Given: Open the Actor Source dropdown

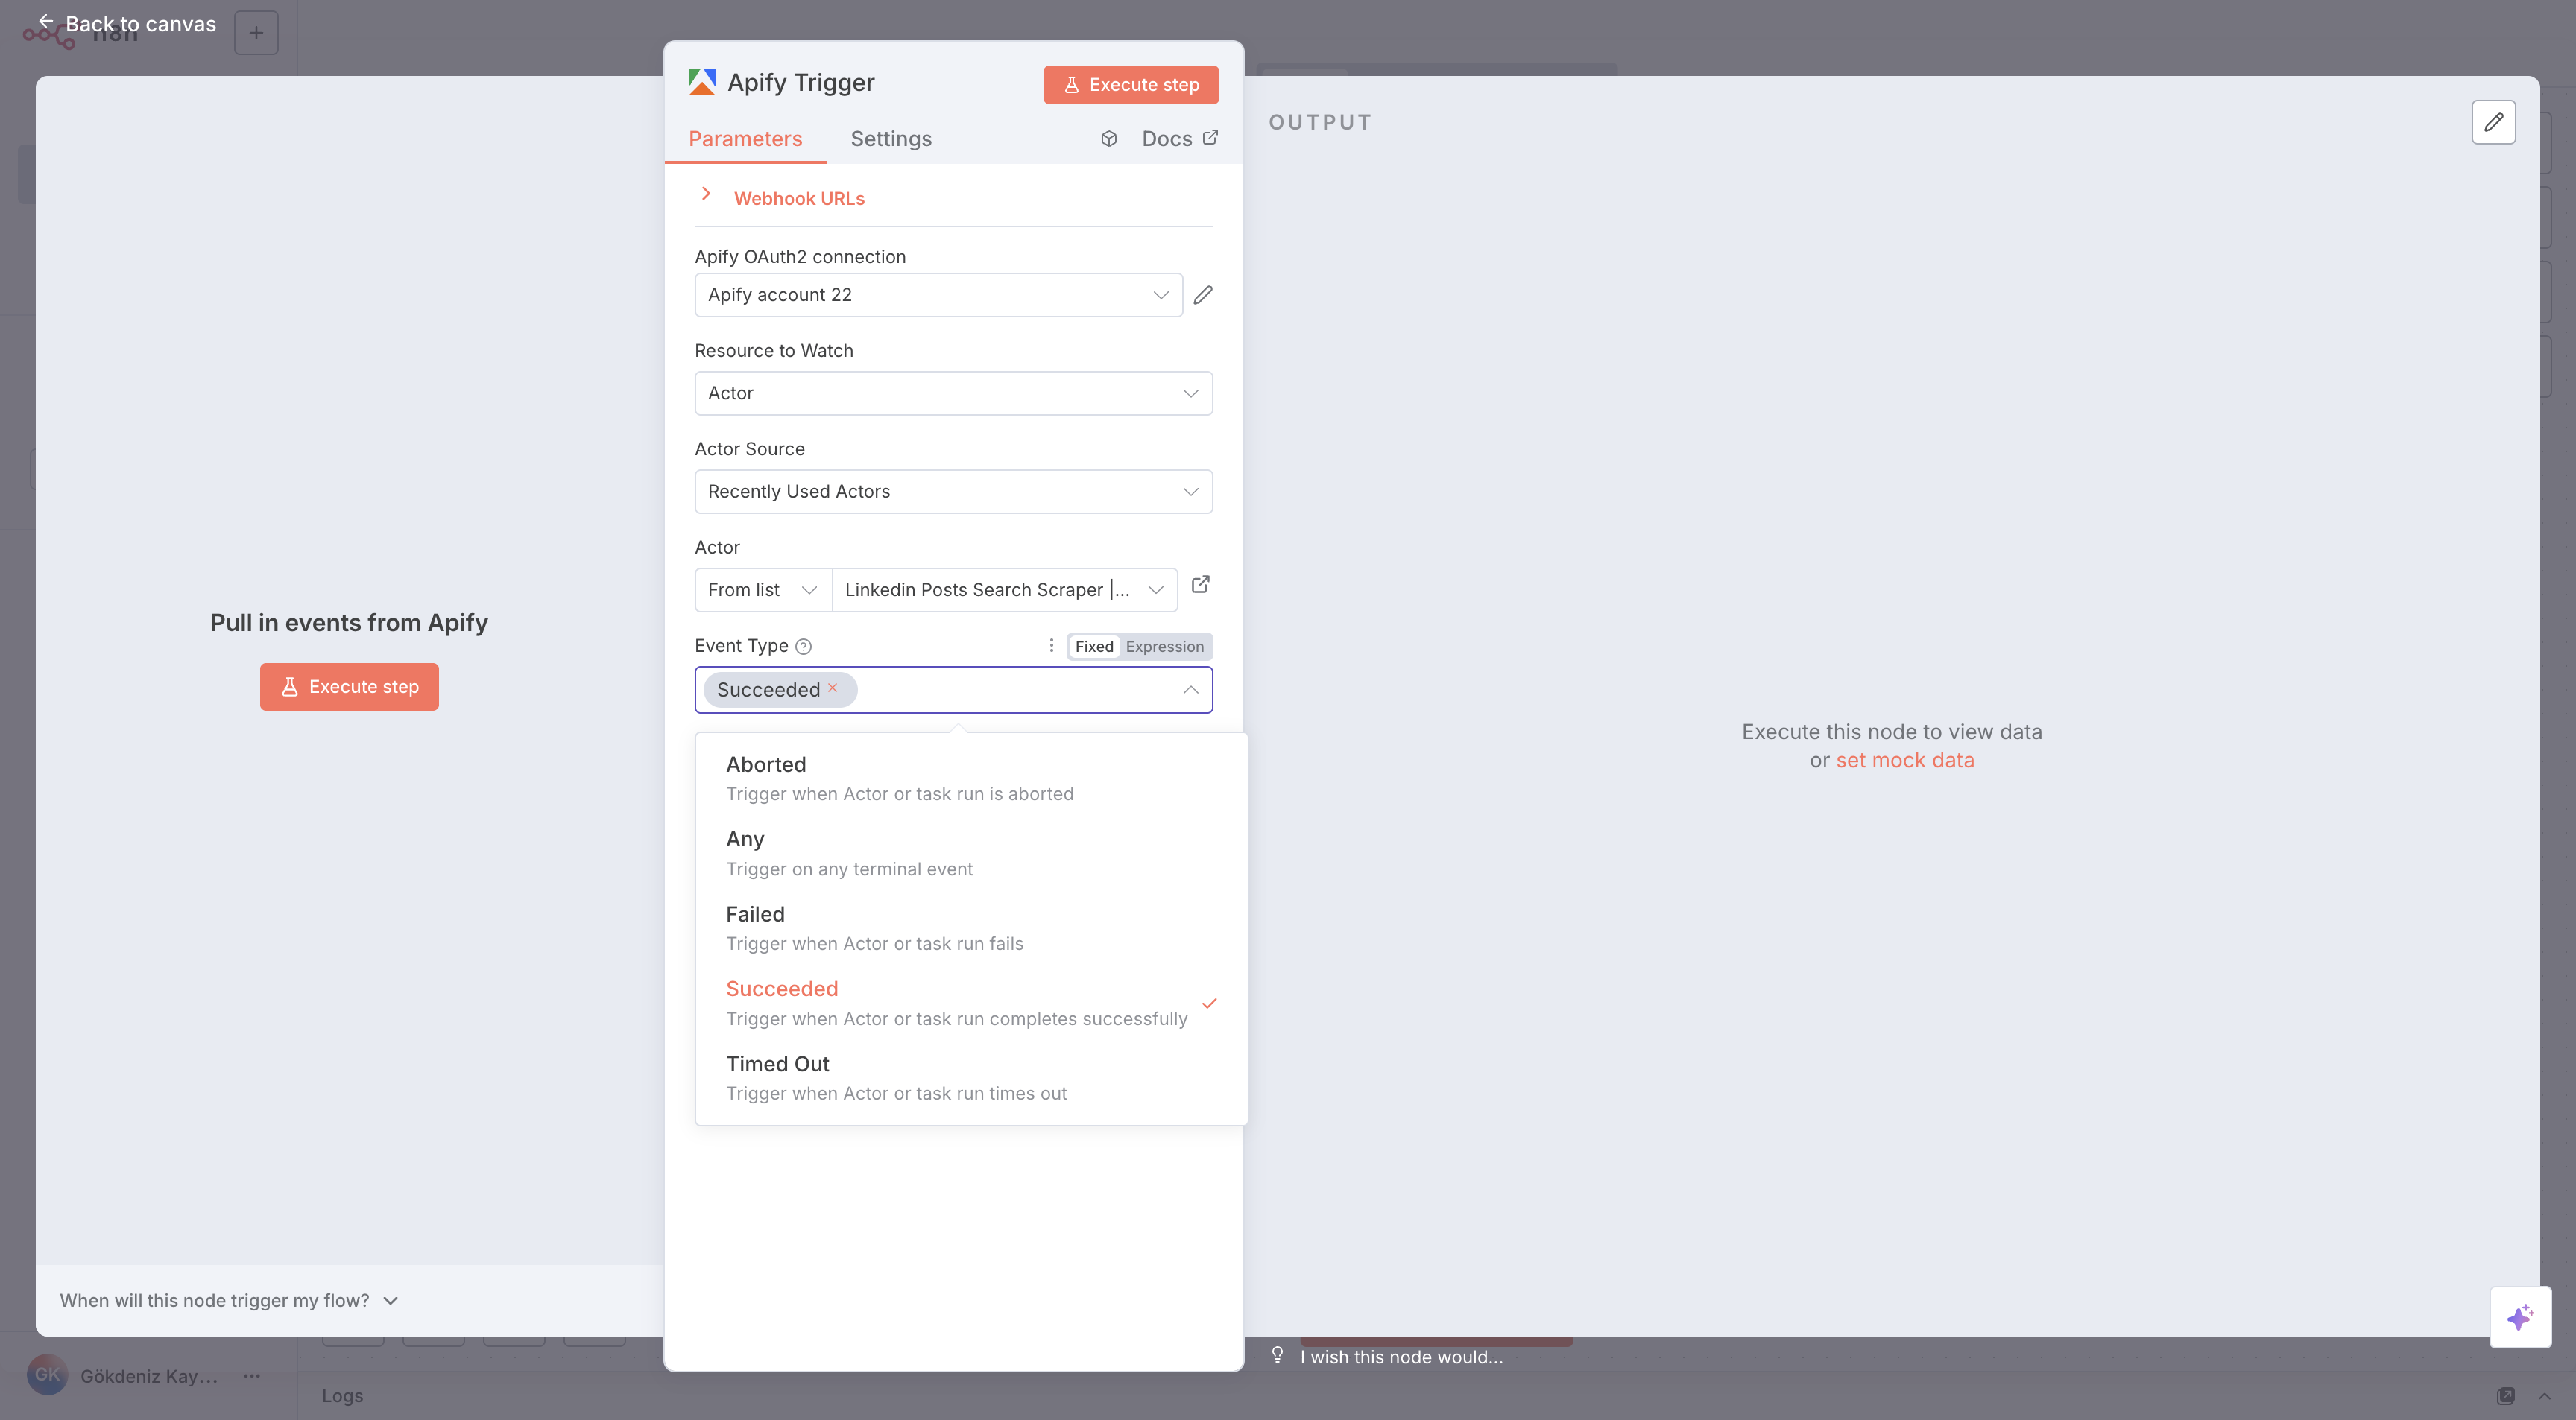Looking at the screenshot, I should tap(952, 492).
